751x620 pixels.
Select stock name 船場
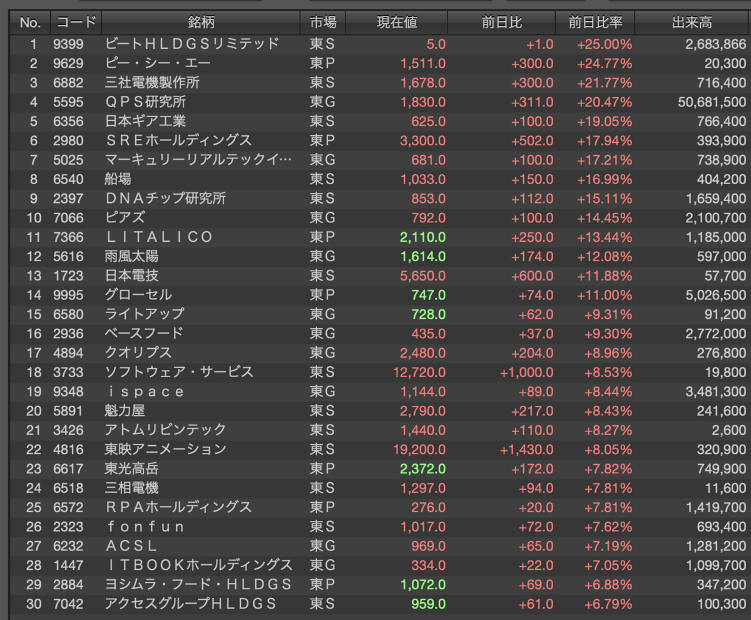tap(118, 179)
